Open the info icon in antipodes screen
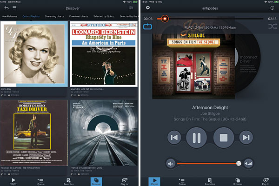Screen dimensions: 279x186 click(272, 8)
